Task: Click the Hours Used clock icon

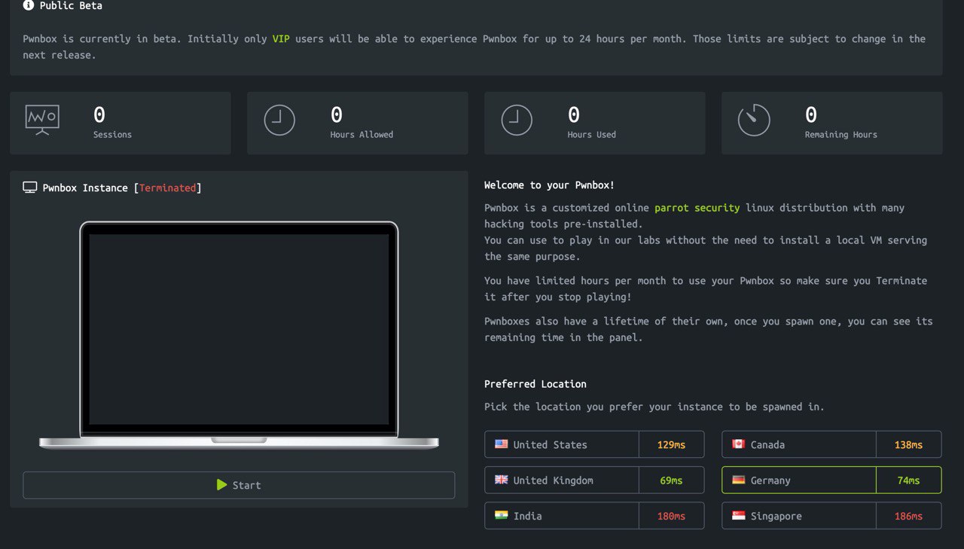Action: coord(517,120)
